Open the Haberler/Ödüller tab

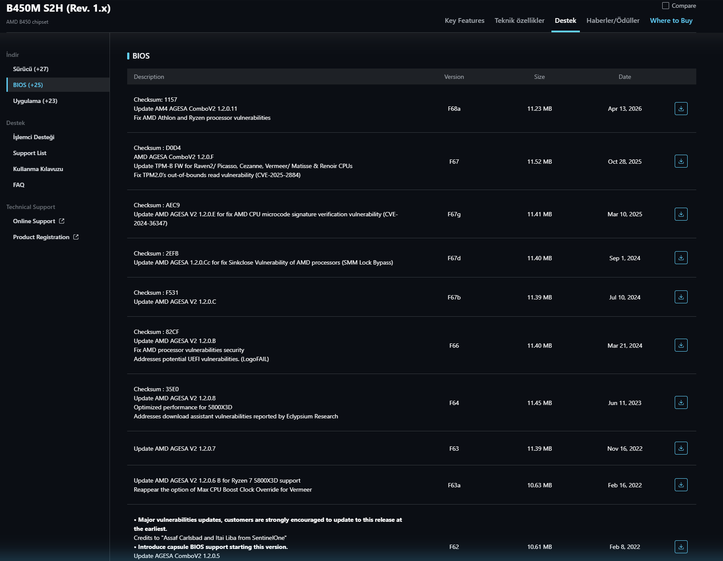(613, 21)
